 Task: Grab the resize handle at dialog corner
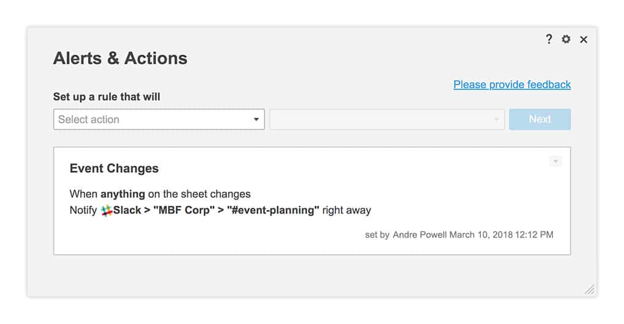[x=589, y=289]
